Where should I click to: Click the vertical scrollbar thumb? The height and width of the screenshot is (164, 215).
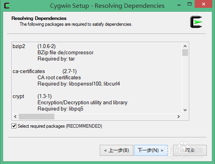[185, 52]
